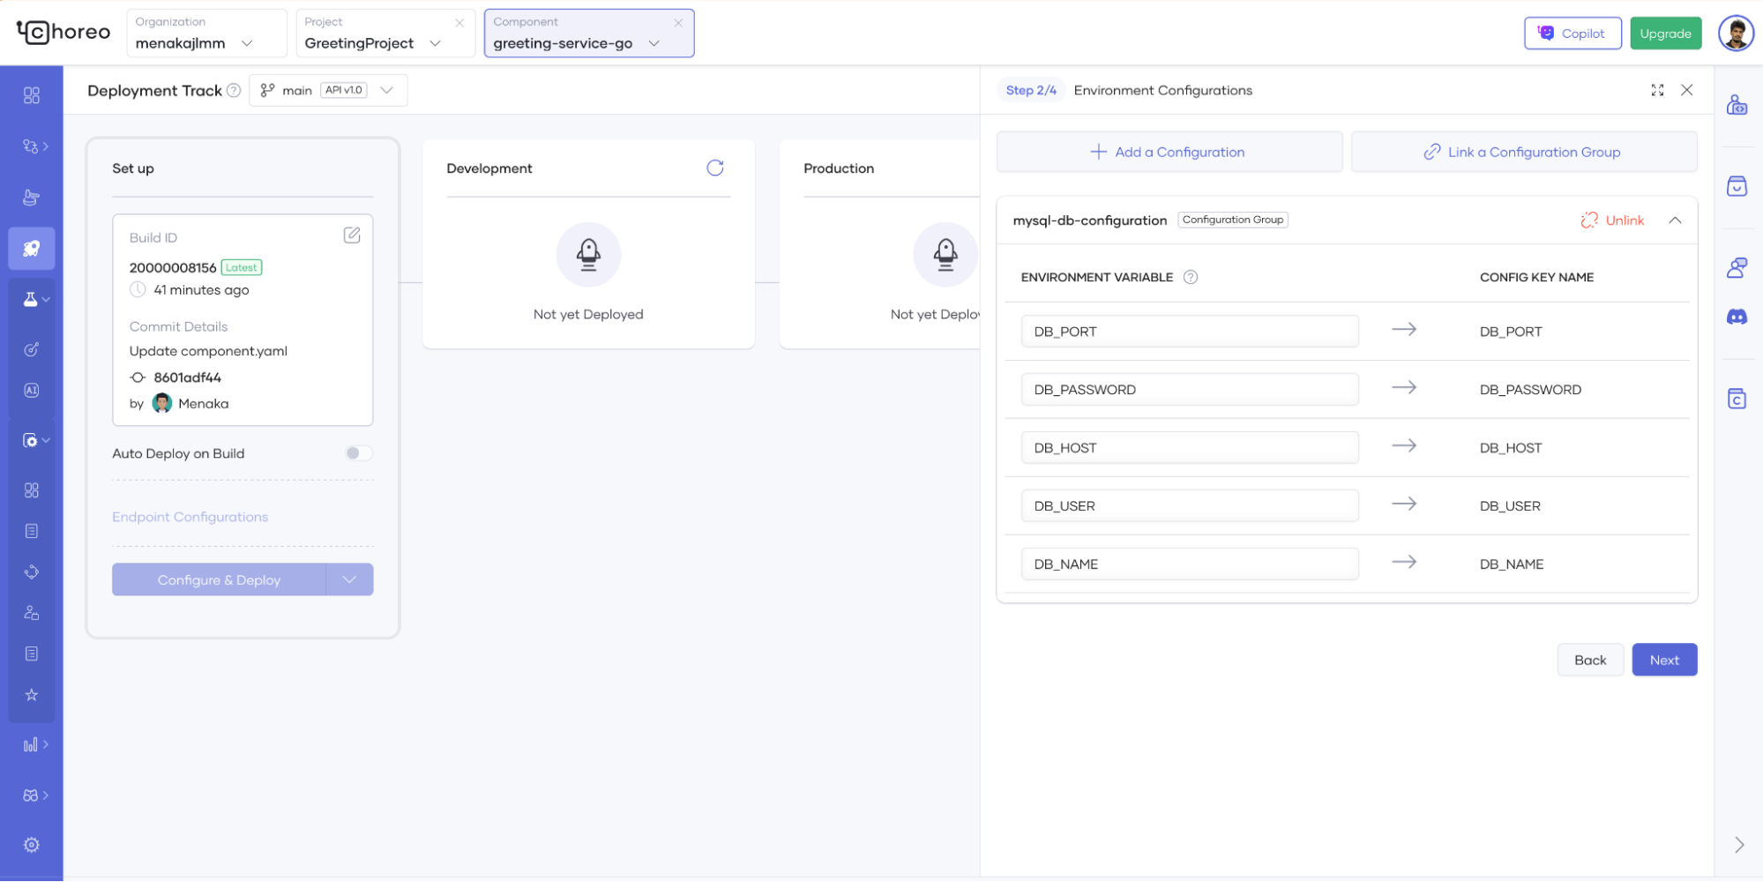Click the rocket Deploy icon in sidebar
Screen dimensions: 1763x882
(32, 249)
